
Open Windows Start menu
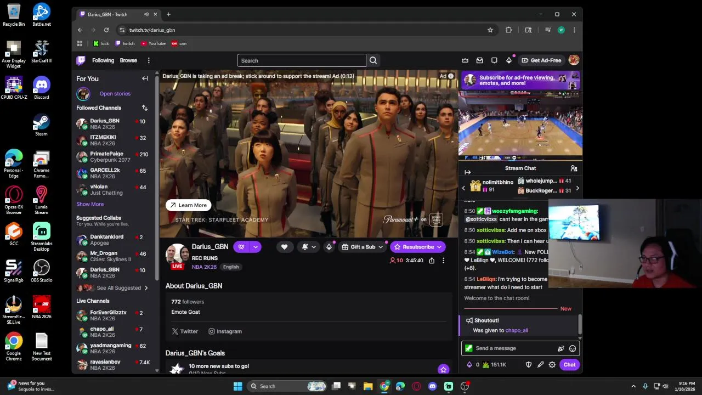(x=237, y=386)
